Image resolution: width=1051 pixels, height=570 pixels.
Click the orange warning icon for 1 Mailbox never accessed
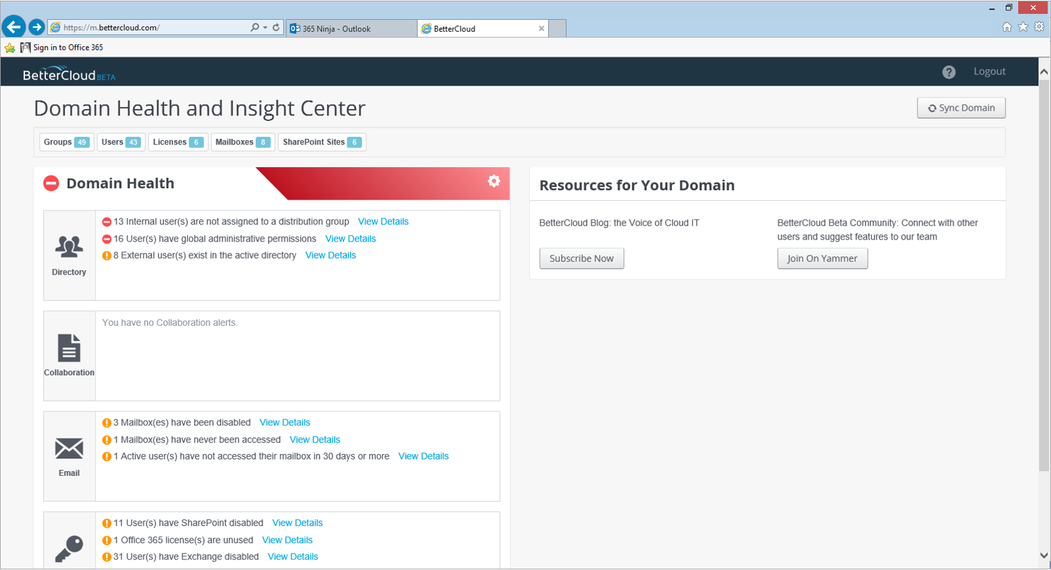pyautogui.click(x=107, y=440)
